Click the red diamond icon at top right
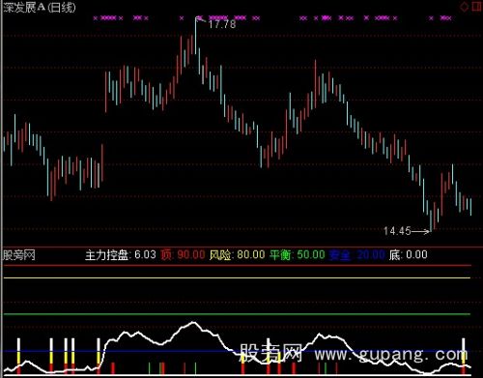 [x=464, y=6]
